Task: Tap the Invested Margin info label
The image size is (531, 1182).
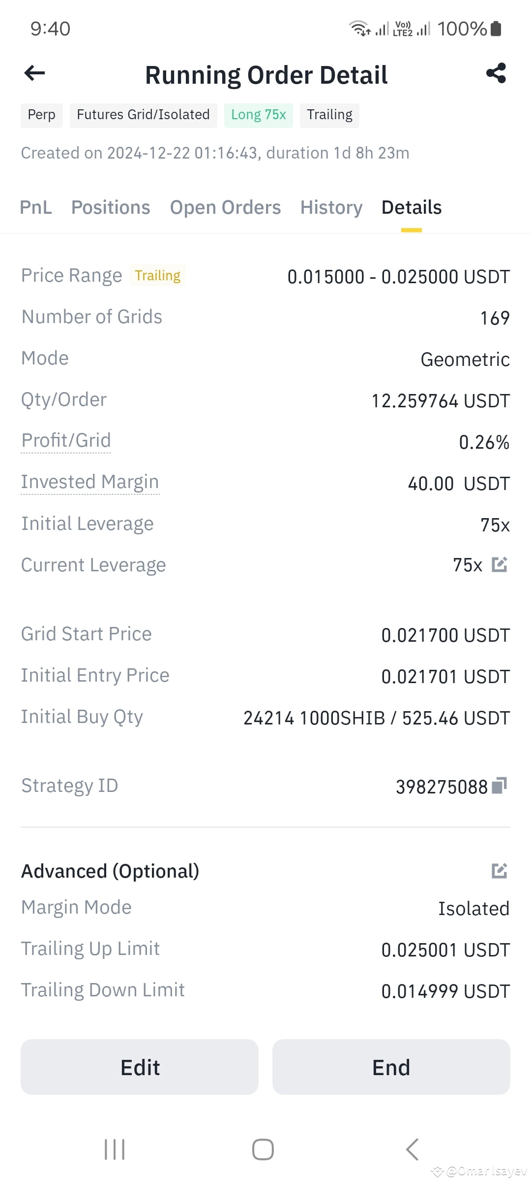Action: coord(90,482)
